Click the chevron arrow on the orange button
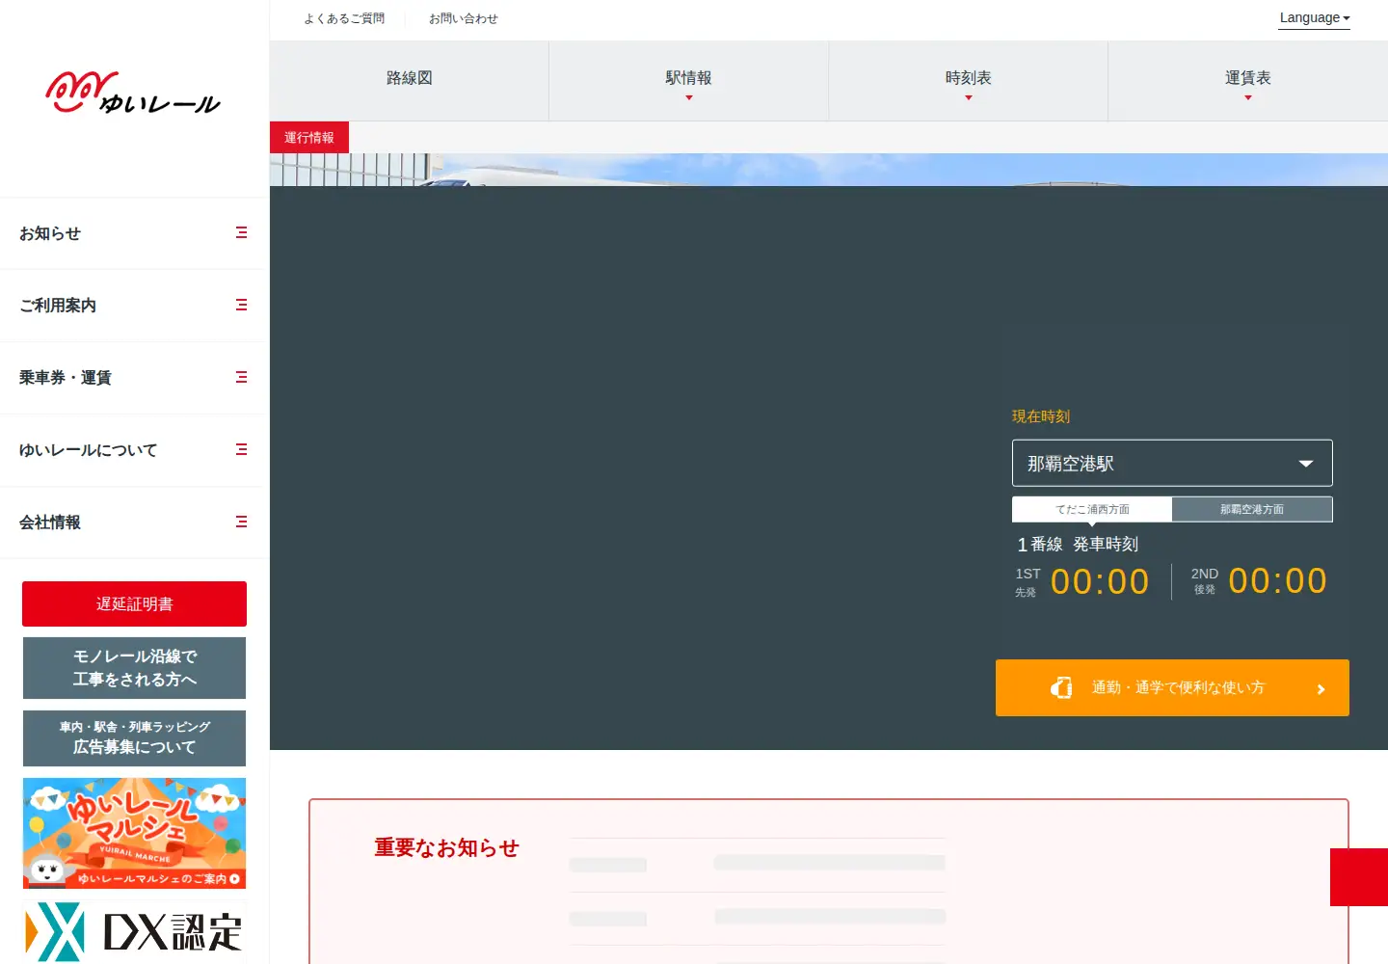The height and width of the screenshot is (964, 1388). [1321, 688]
